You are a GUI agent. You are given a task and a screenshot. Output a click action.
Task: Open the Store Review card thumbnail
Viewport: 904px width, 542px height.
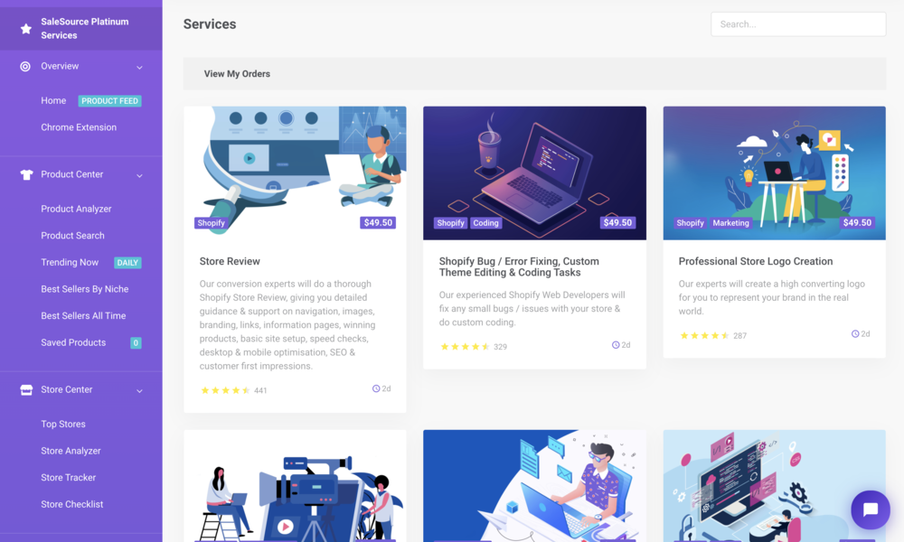(x=295, y=173)
